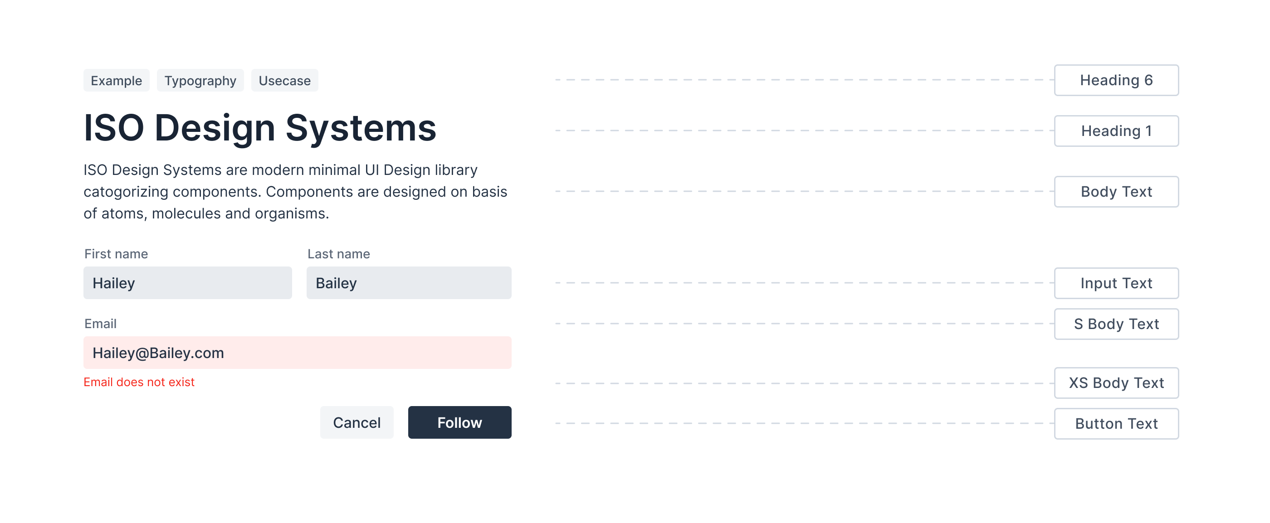Click the 'Body Text' annotation box
1270x523 pixels.
pos(1116,192)
